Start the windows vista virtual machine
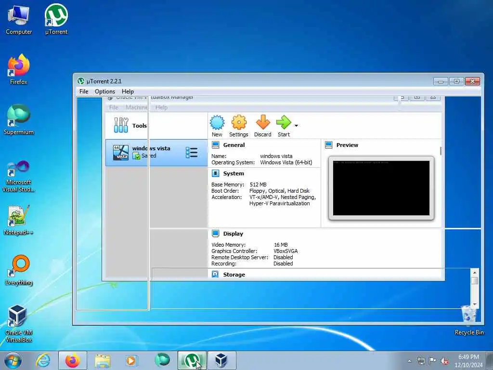This screenshot has width=493, height=370. pyautogui.click(x=284, y=126)
